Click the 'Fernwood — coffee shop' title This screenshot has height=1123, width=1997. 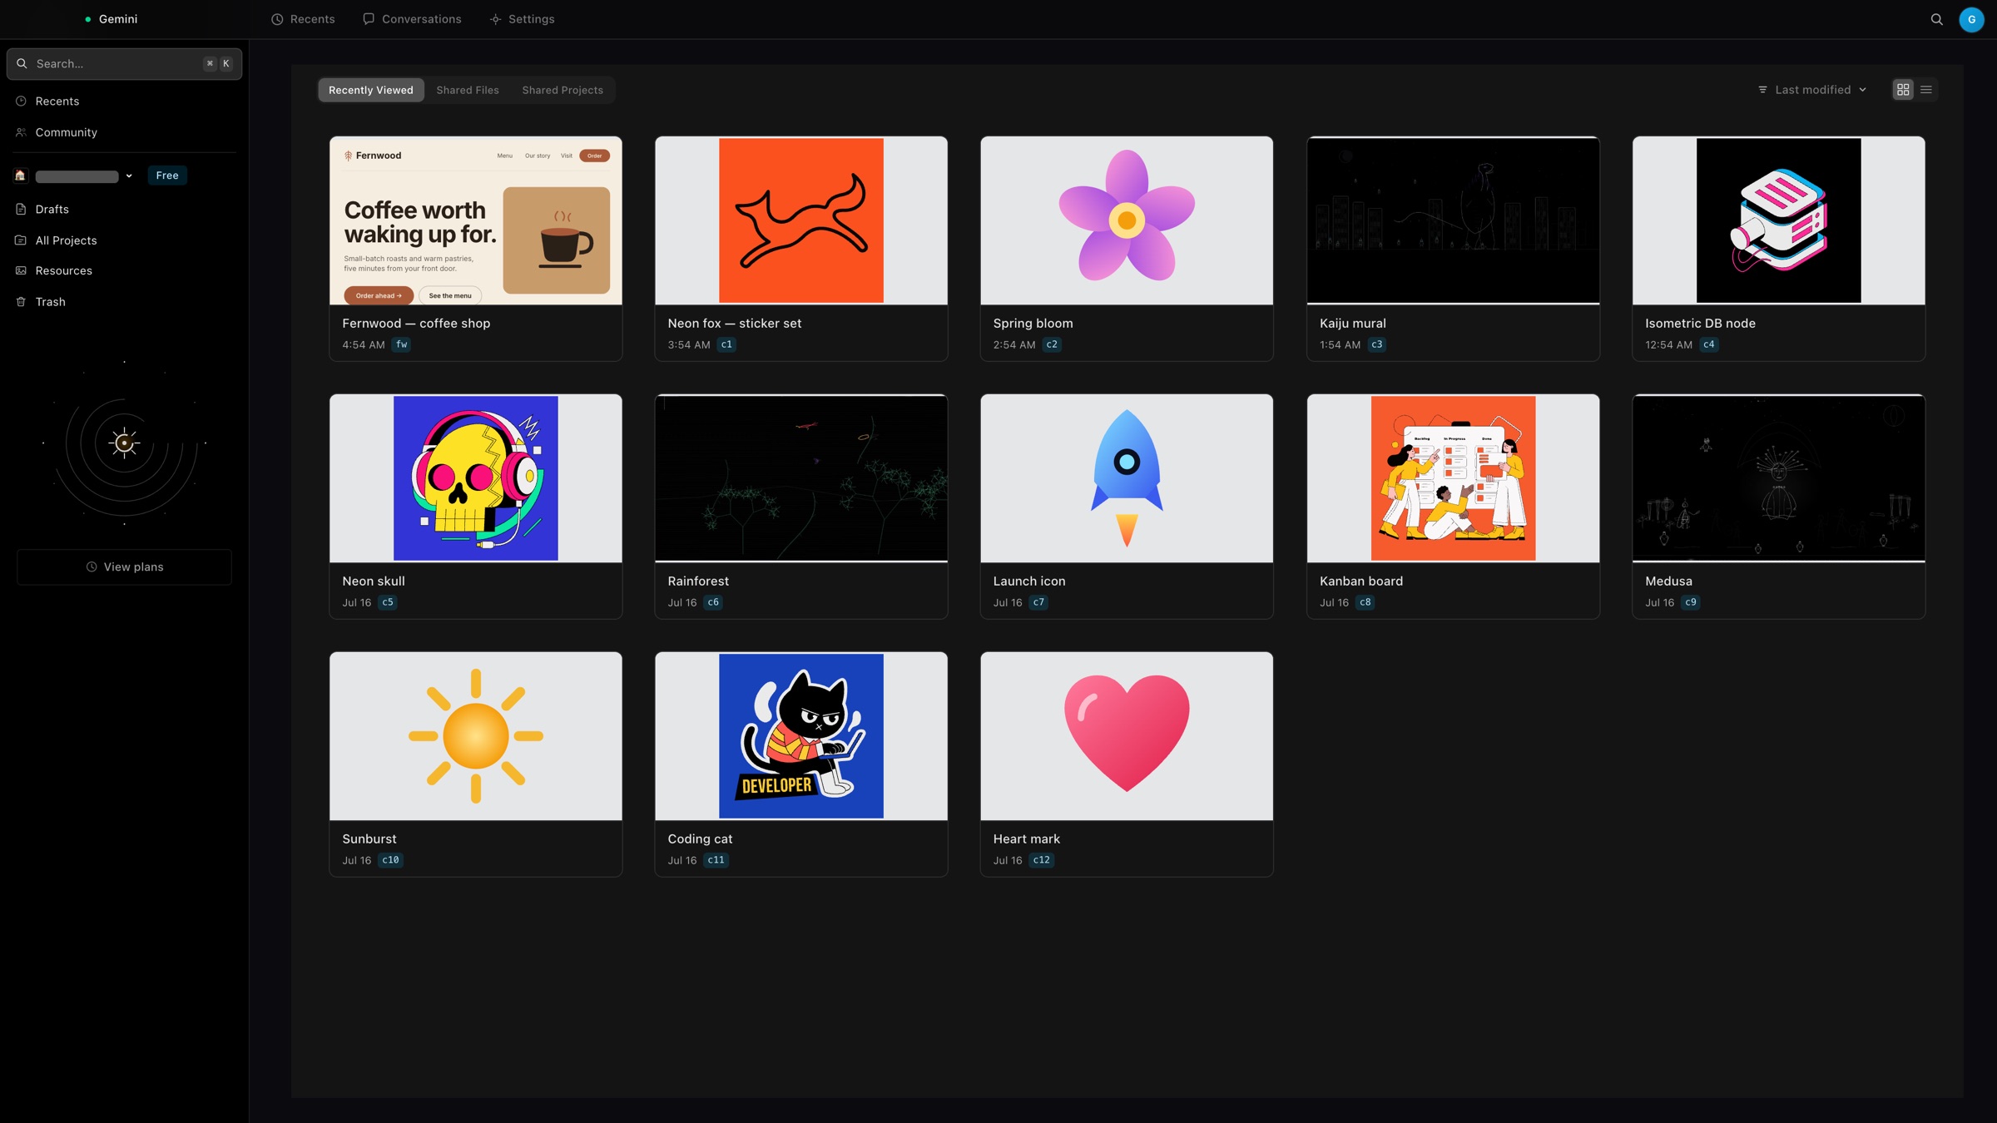click(416, 324)
